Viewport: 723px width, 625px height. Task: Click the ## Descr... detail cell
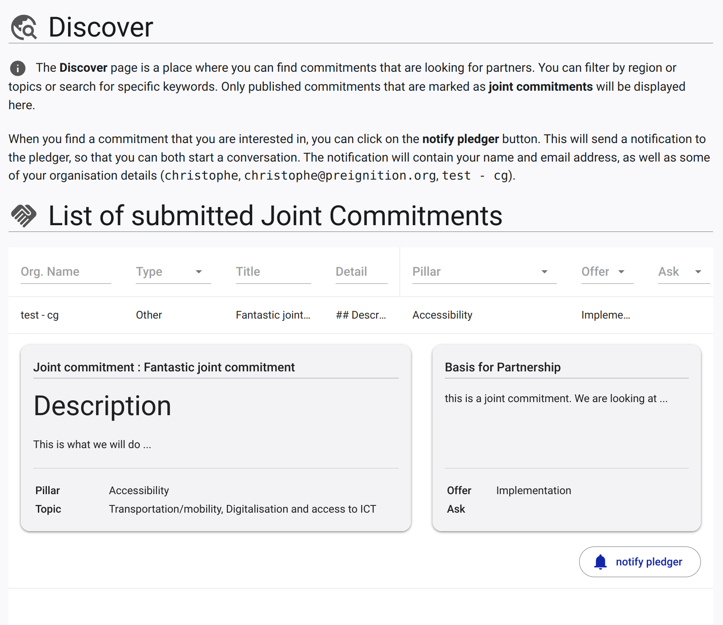click(x=361, y=315)
